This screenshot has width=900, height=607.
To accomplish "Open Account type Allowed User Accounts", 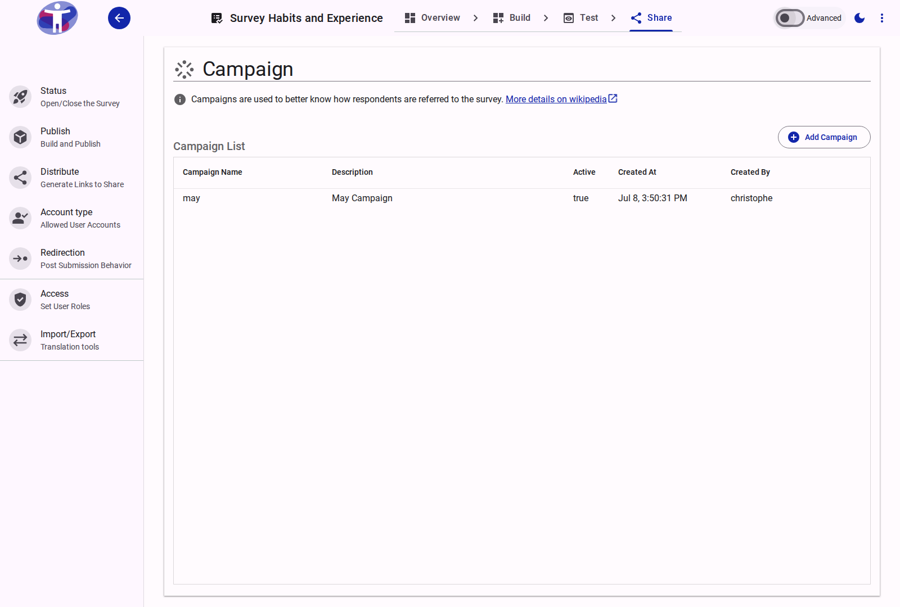I will pyautogui.click(x=71, y=218).
